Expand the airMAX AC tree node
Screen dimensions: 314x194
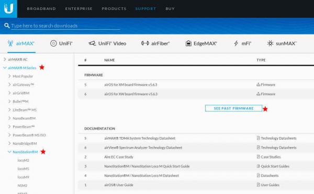point(5,59)
